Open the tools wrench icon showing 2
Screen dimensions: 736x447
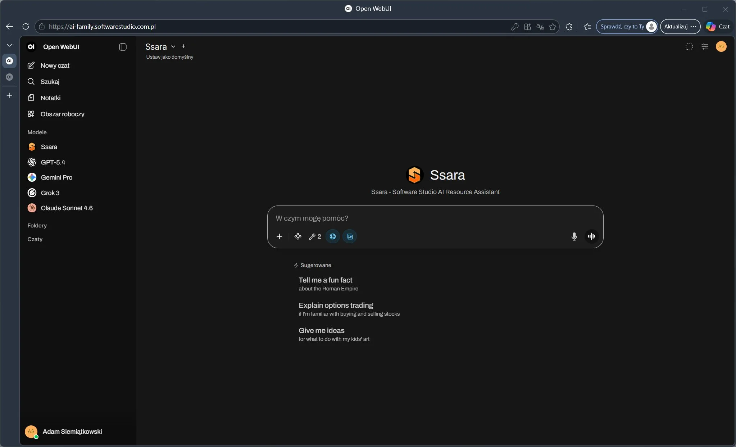pyautogui.click(x=315, y=236)
